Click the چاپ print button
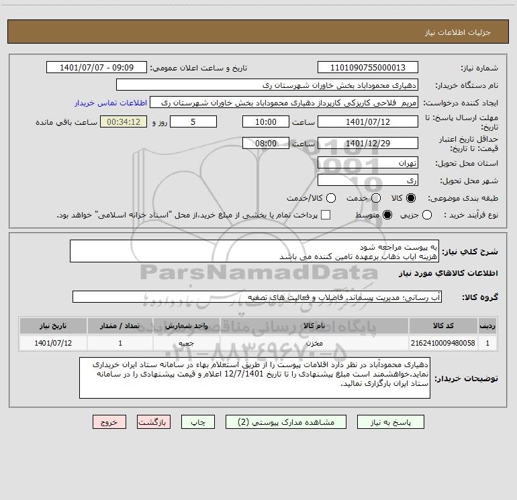 [198, 422]
